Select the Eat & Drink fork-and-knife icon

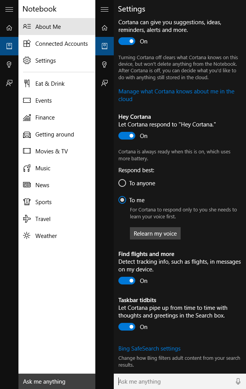point(27,84)
